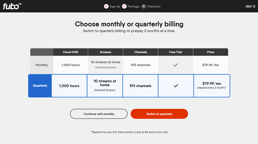Click the Monthly $79.99/mo price cell
Image resolution: width=258 pixels, height=144 pixels.
point(211,65)
